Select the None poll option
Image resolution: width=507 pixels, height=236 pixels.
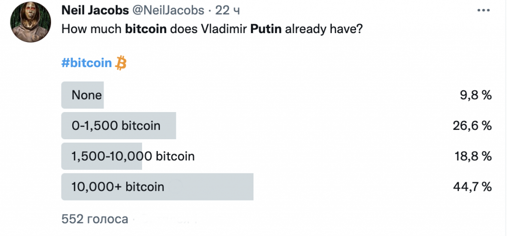tap(276, 95)
